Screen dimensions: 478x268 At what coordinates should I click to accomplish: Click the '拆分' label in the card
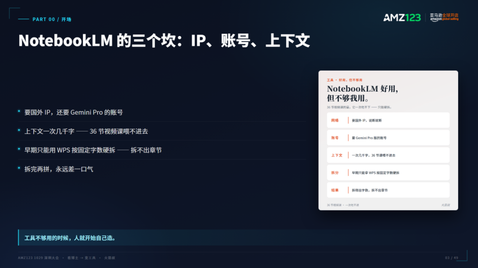335,172
